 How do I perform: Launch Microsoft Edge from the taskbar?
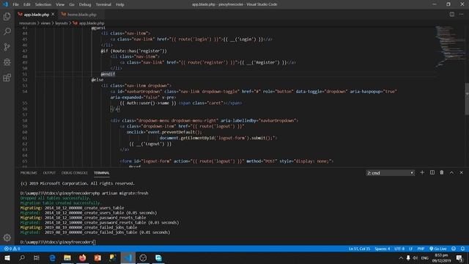click(x=52, y=257)
